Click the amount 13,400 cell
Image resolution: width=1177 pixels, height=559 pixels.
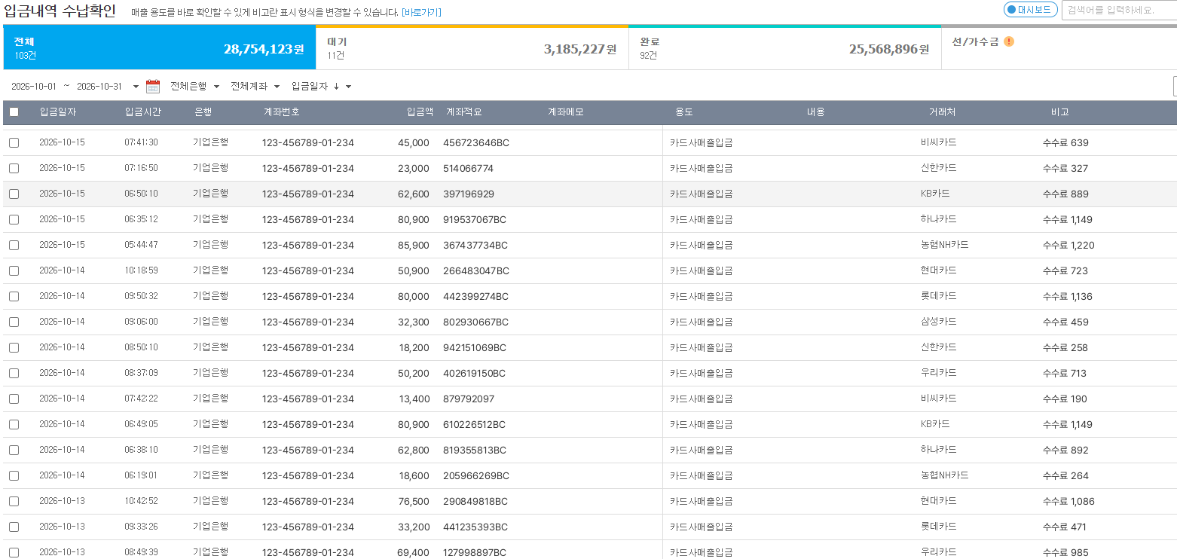[x=414, y=399]
